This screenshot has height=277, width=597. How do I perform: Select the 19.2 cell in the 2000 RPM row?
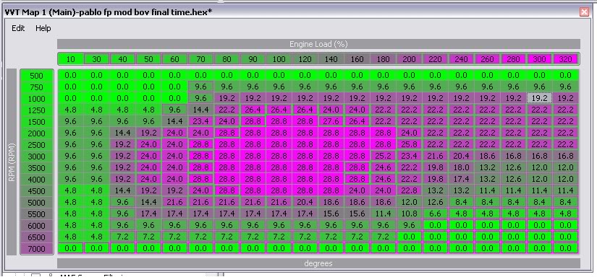149,133
